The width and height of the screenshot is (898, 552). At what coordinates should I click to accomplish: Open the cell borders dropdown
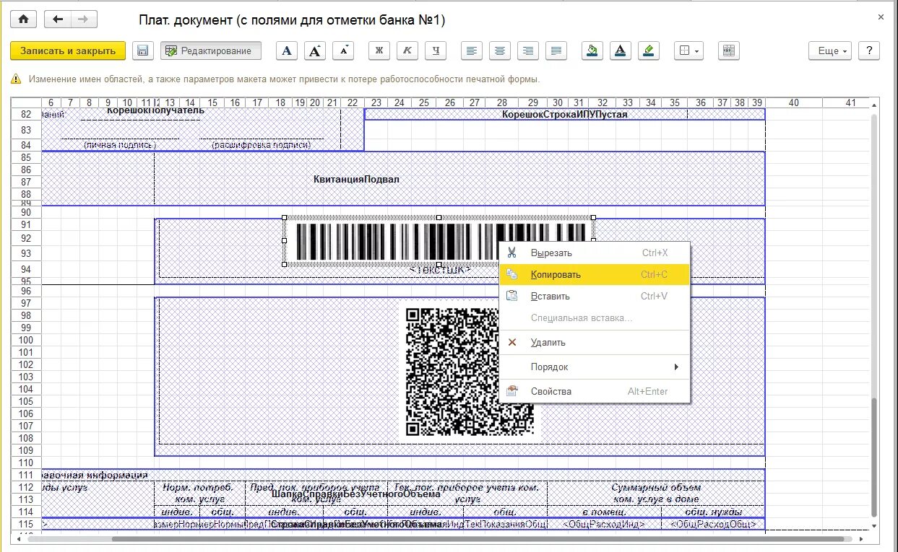(688, 51)
